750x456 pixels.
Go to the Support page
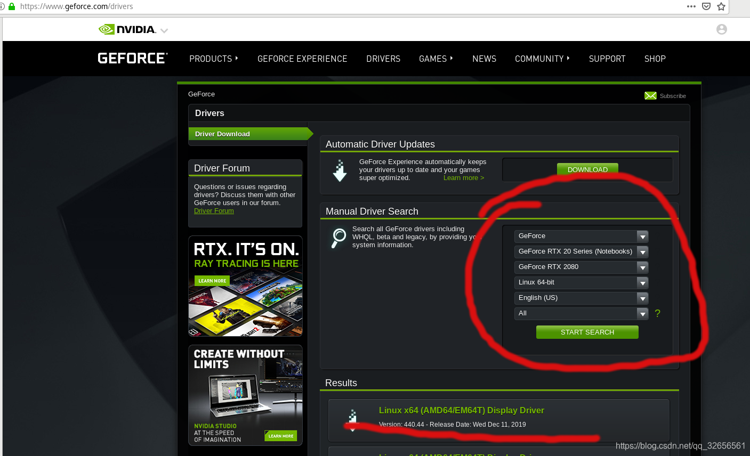pos(607,59)
